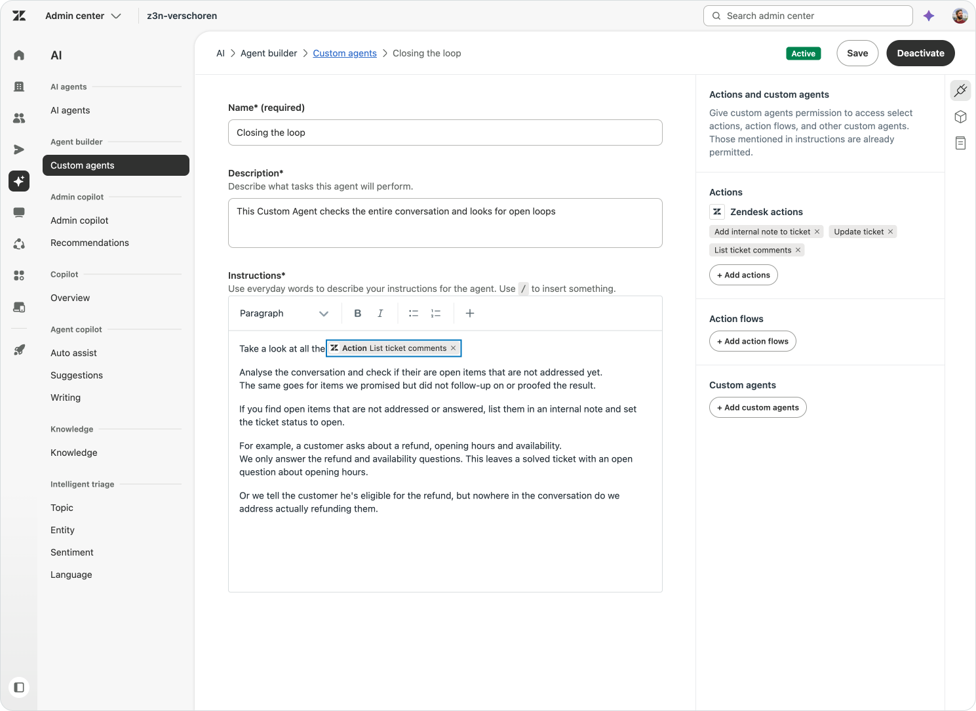Remove List ticket comments tag in Actions panel
Viewport: 976px width, 711px height.
click(798, 250)
